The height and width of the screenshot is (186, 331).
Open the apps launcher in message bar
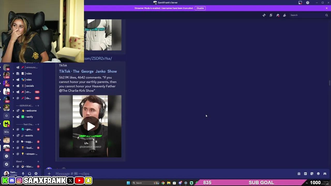325,174
